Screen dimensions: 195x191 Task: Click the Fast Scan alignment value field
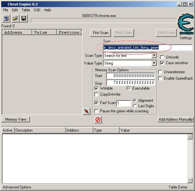click(x=123, y=103)
